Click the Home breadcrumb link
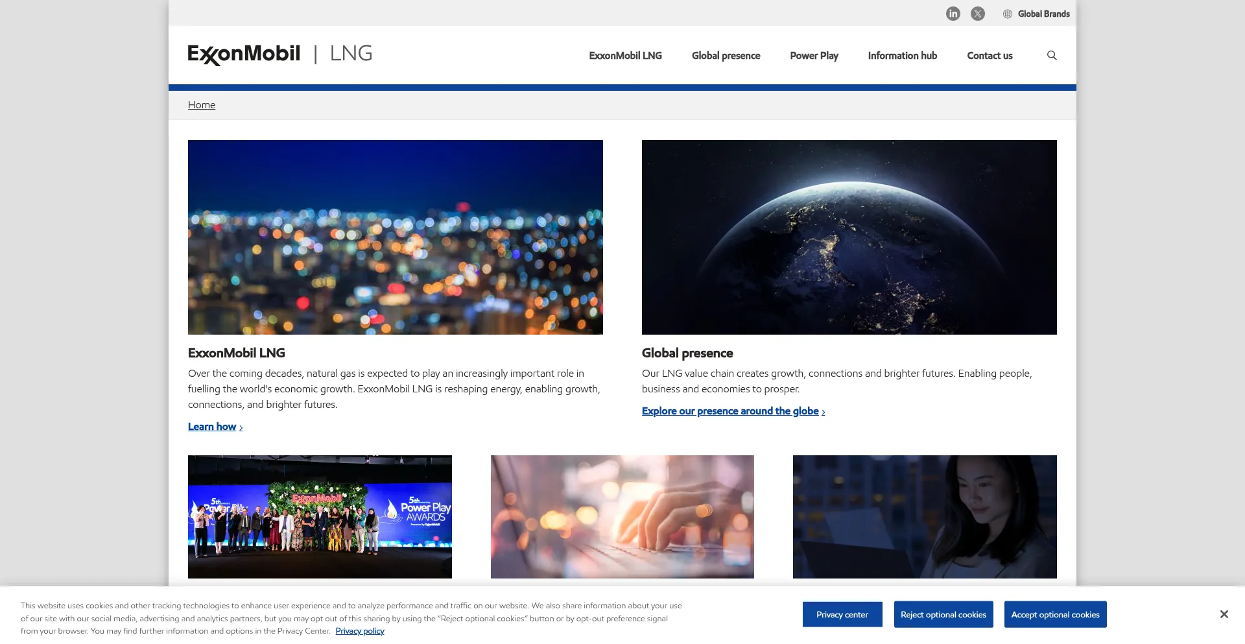1245x644 pixels. [x=202, y=105]
